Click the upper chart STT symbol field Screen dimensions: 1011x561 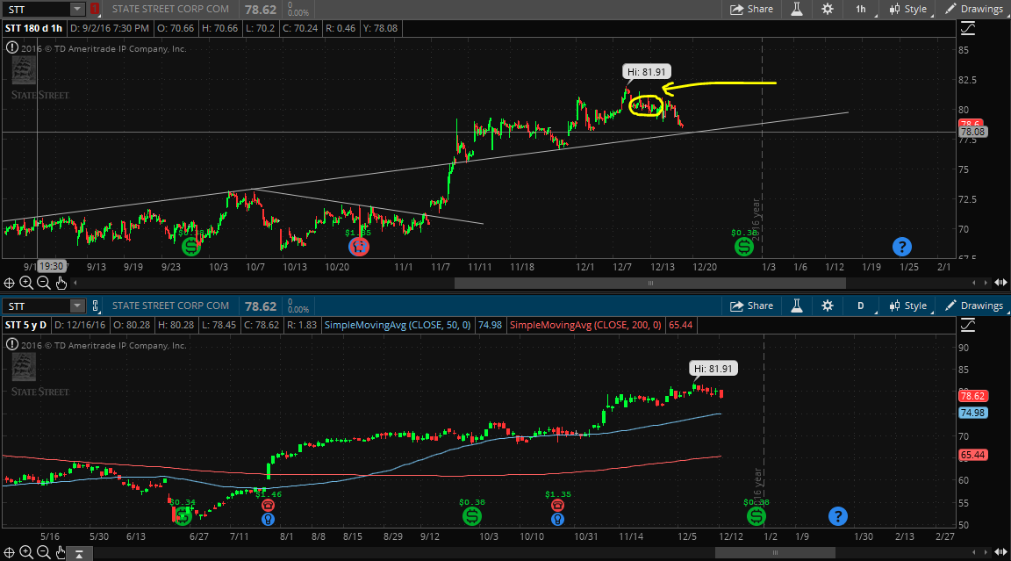(36, 9)
